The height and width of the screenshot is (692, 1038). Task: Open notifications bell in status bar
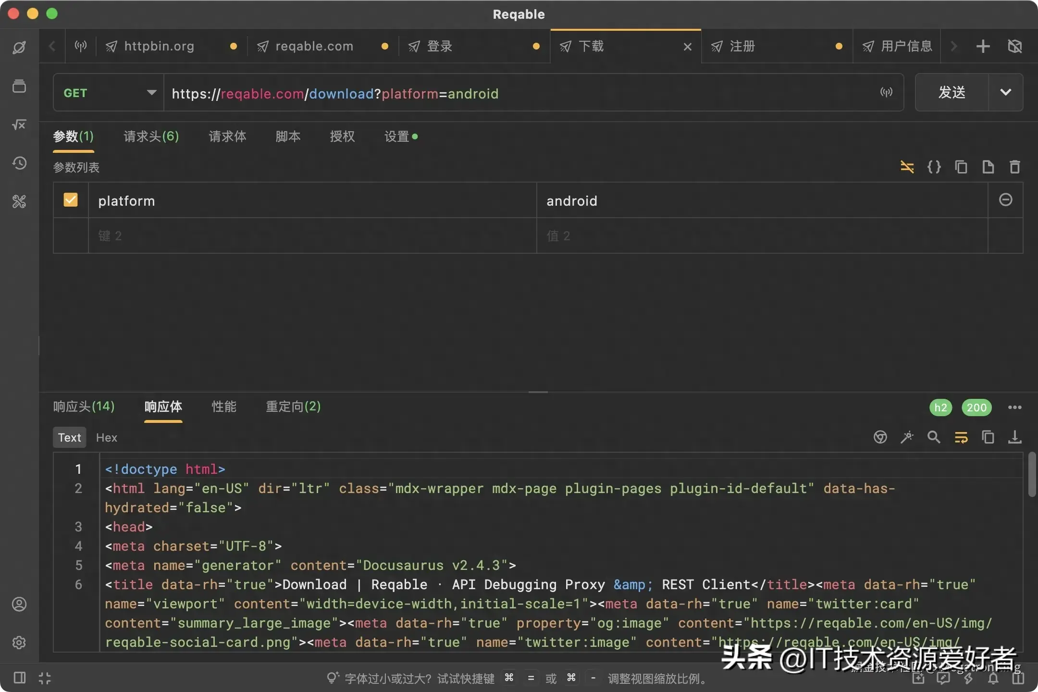coord(993,678)
